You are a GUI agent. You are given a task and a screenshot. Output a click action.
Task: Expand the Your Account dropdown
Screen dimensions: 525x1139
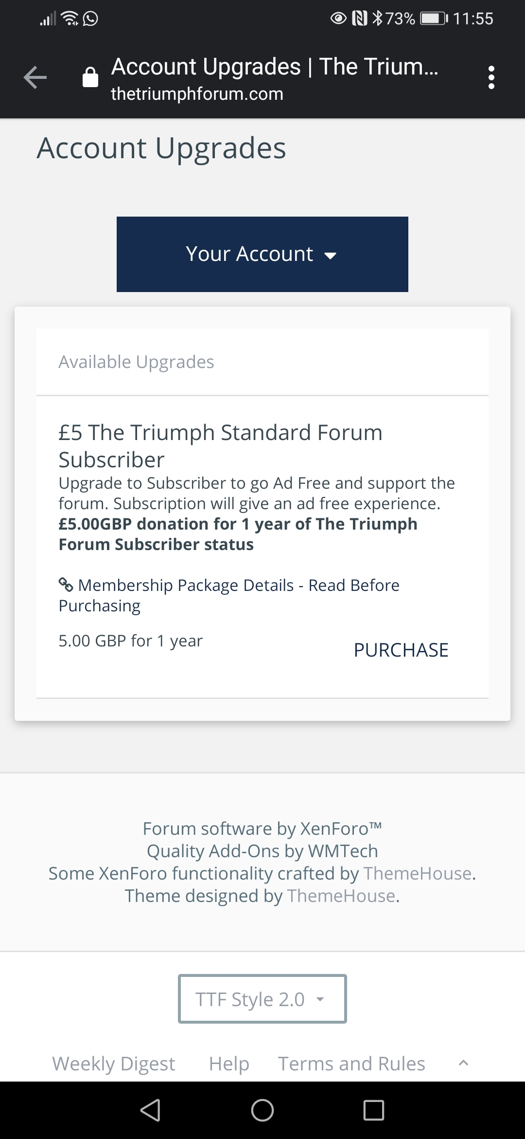click(262, 254)
